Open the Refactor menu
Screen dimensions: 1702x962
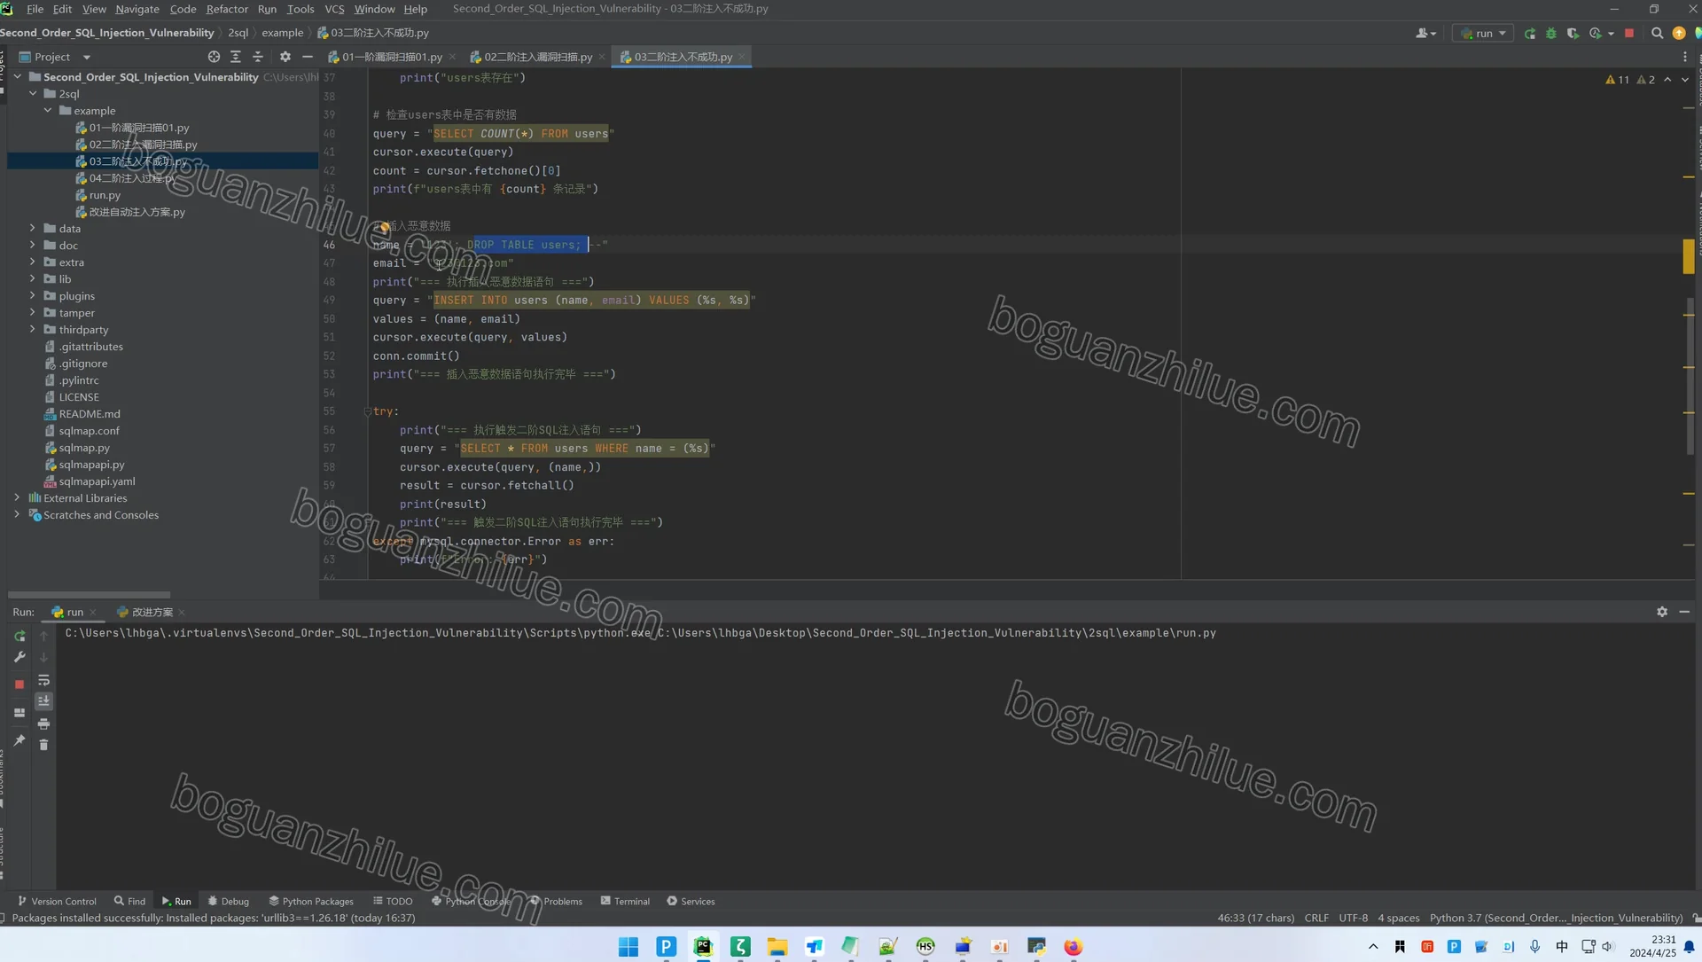227,9
